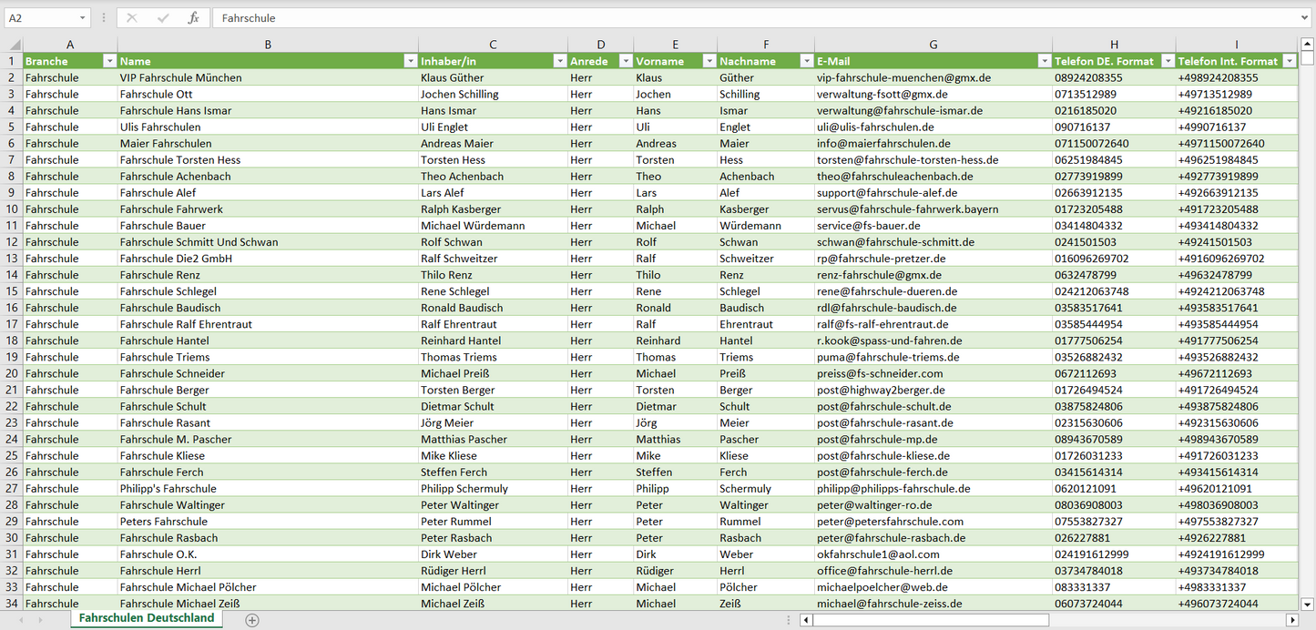Open the Anrede column filter dropdown
Viewport: 1316px width, 630px height.
(x=625, y=61)
